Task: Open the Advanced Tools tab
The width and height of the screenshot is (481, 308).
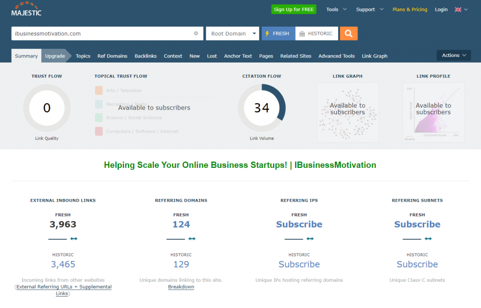Action: pos(336,56)
